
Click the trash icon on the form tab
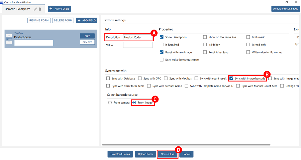[x=40, y=9]
